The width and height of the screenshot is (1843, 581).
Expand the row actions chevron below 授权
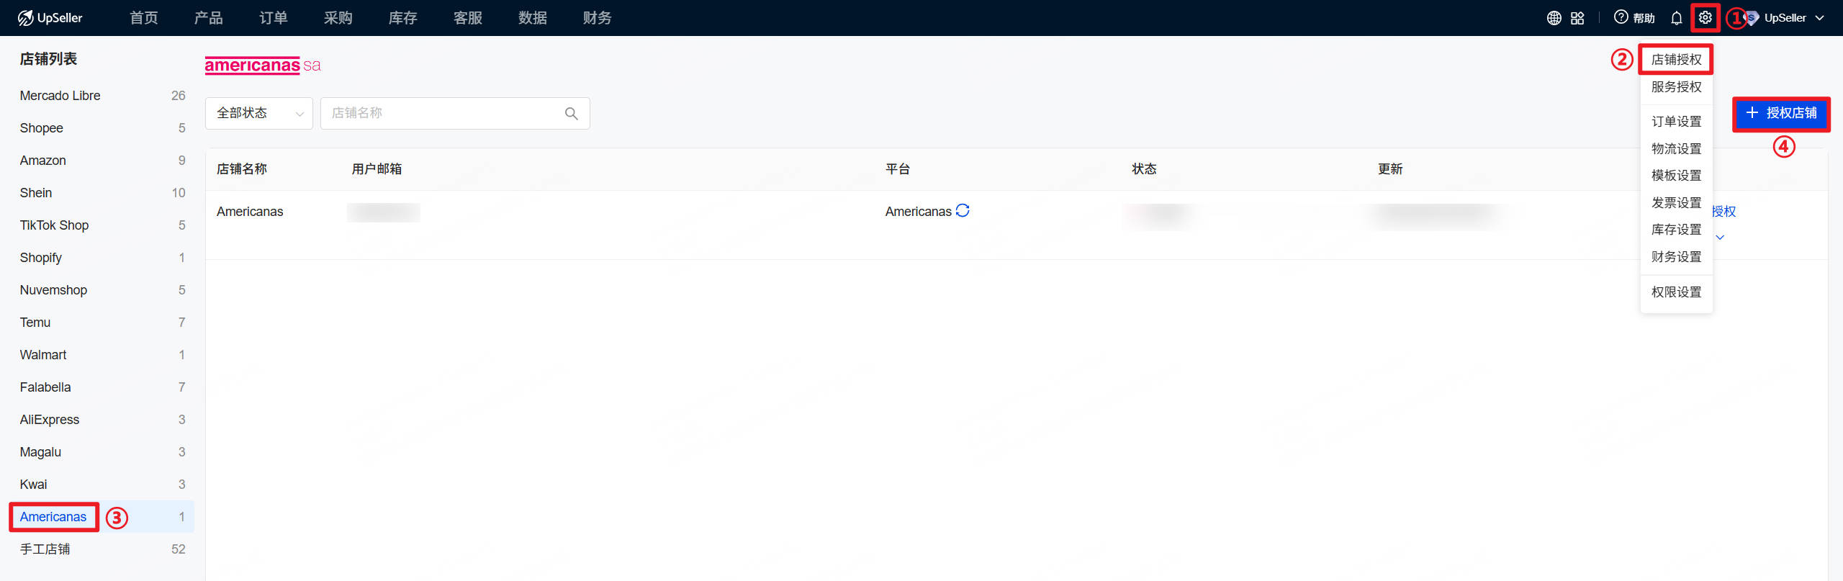coord(1720,238)
